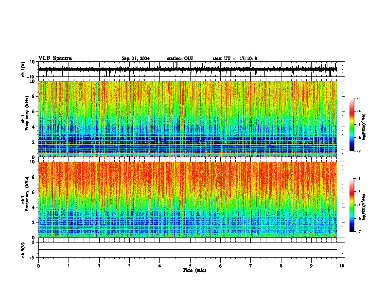This screenshot has height=298, width=385.
Task: Click the "6" frequency tick on ch.1 spectrogram
Action: point(34,112)
